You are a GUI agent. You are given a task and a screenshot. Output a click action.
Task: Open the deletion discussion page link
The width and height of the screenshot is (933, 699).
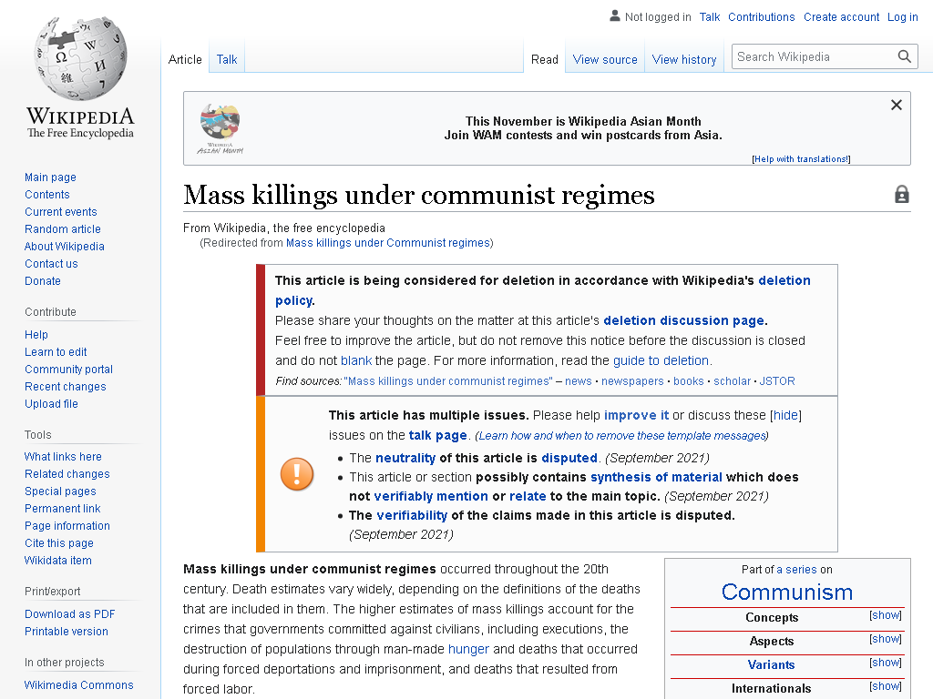[683, 320]
